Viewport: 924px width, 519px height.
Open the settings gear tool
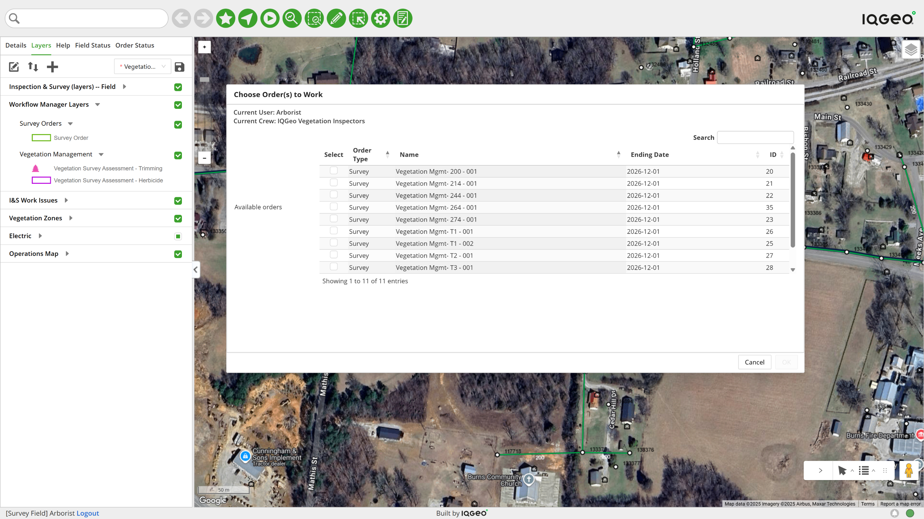380,18
